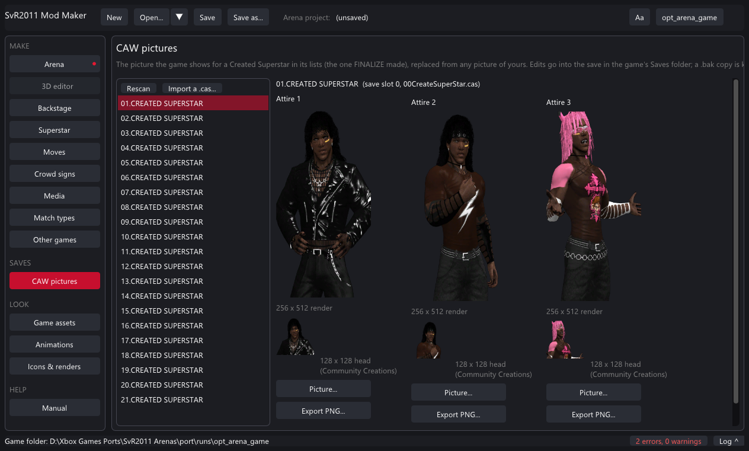Select 19.CREATED SUPERSTAR in list

click(193, 370)
